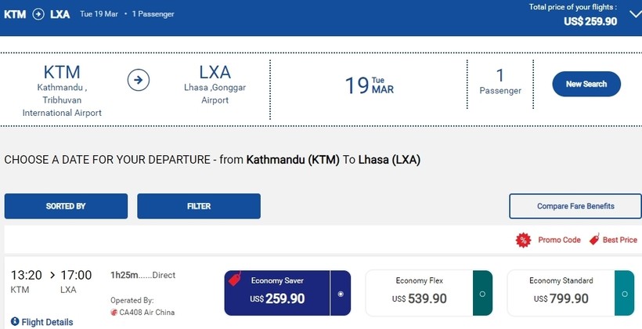Screen dimensions: 642x329
Task: Click the red Best Price tag icon
Action: click(x=594, y=240)
